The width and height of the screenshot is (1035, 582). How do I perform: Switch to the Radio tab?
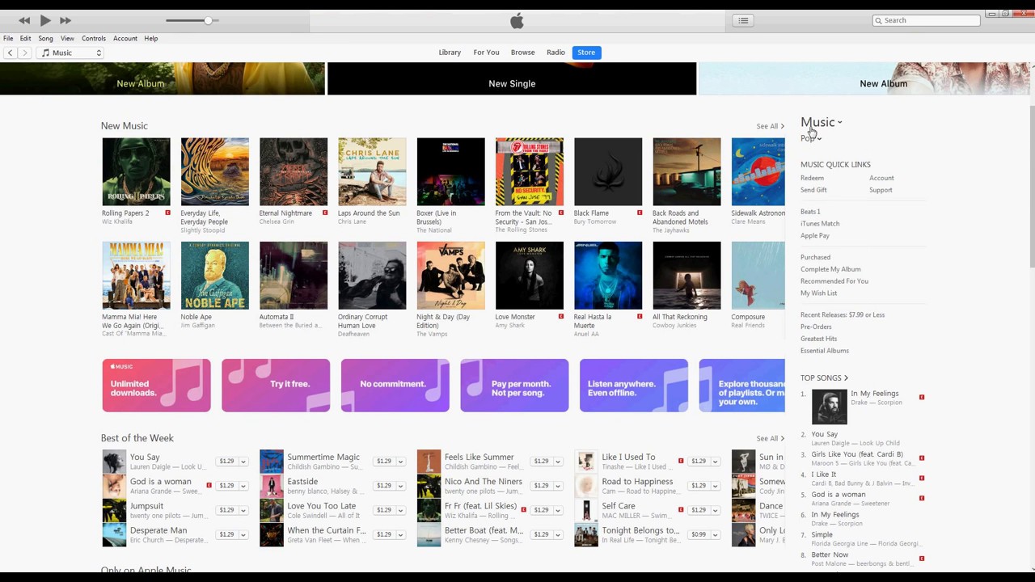coord(556,53)
